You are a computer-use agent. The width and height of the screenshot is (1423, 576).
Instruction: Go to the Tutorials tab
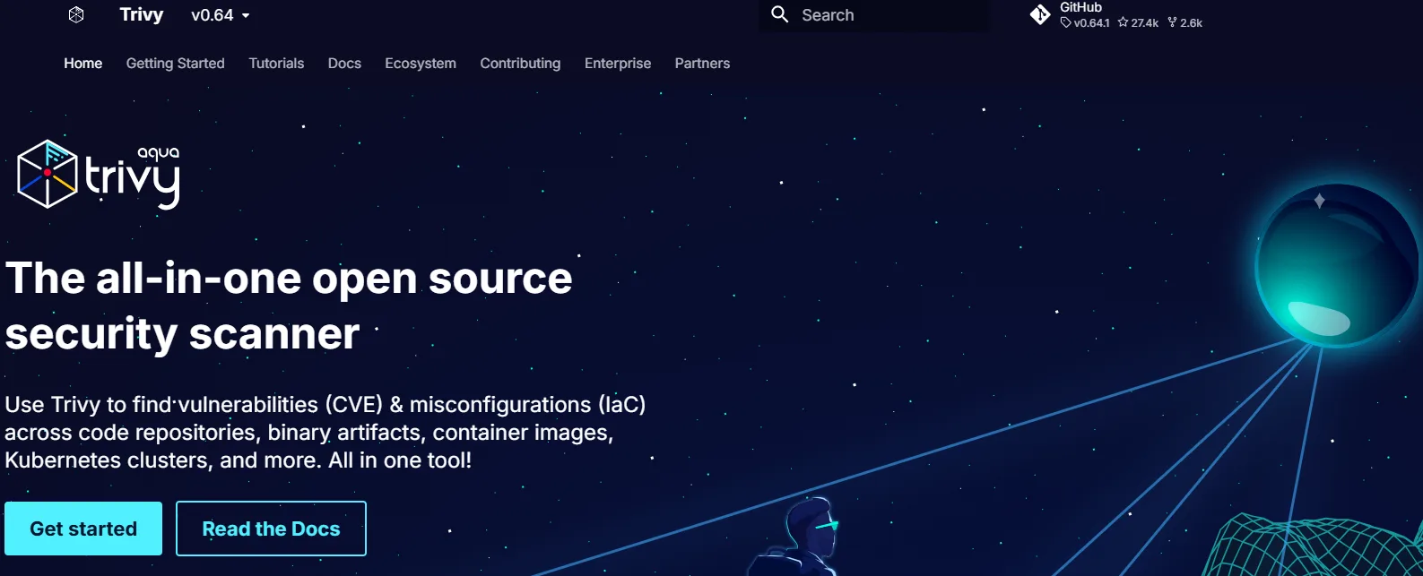coord(276,64)
